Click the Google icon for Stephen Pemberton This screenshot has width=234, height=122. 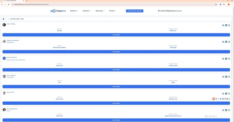point(229,42)
